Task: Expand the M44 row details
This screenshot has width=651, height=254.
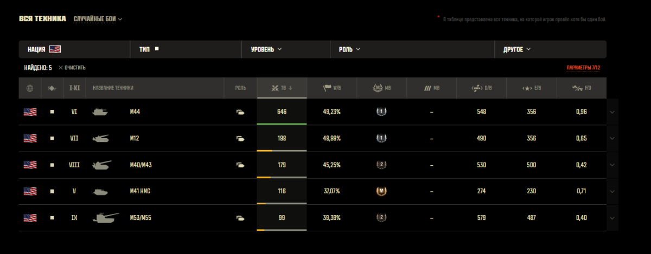Action: [612, 112]
